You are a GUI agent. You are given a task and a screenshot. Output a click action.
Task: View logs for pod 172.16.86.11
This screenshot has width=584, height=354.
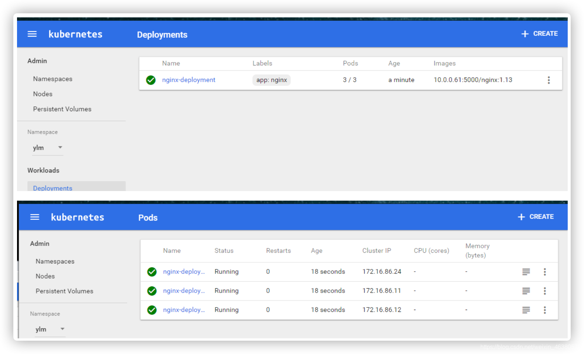[x=526, y=291]
